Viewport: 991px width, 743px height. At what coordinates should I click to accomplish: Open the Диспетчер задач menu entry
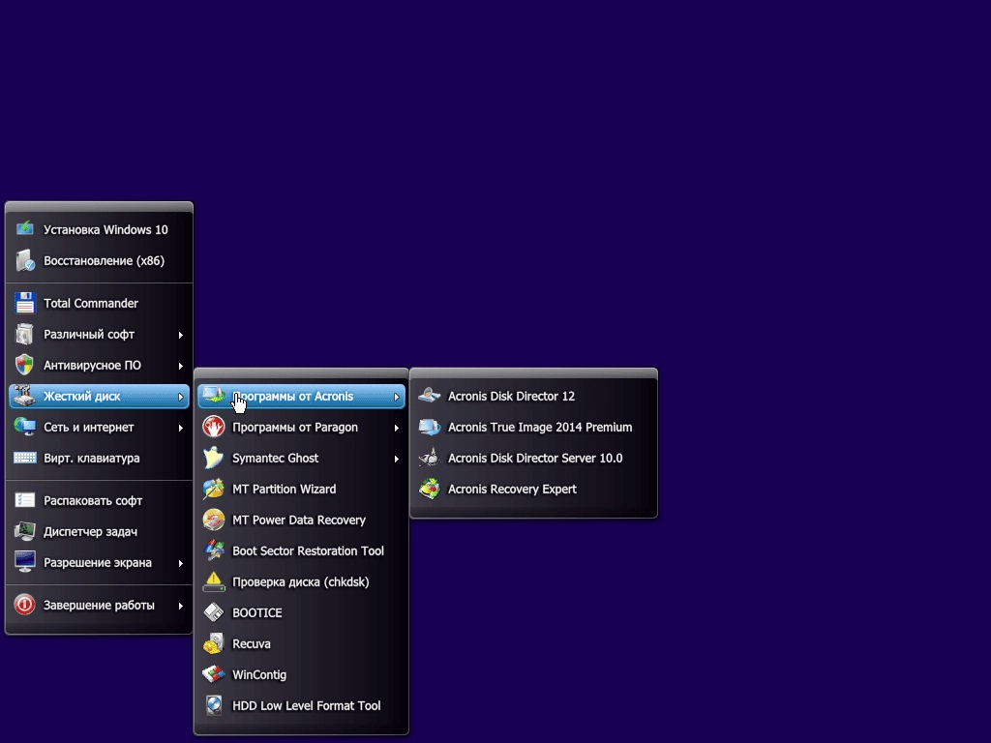point(100,531)
